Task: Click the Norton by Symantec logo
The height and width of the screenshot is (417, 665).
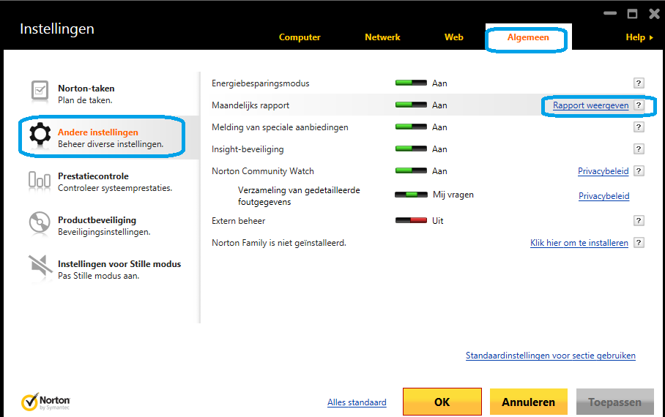Action: click(x=45, y=402)
